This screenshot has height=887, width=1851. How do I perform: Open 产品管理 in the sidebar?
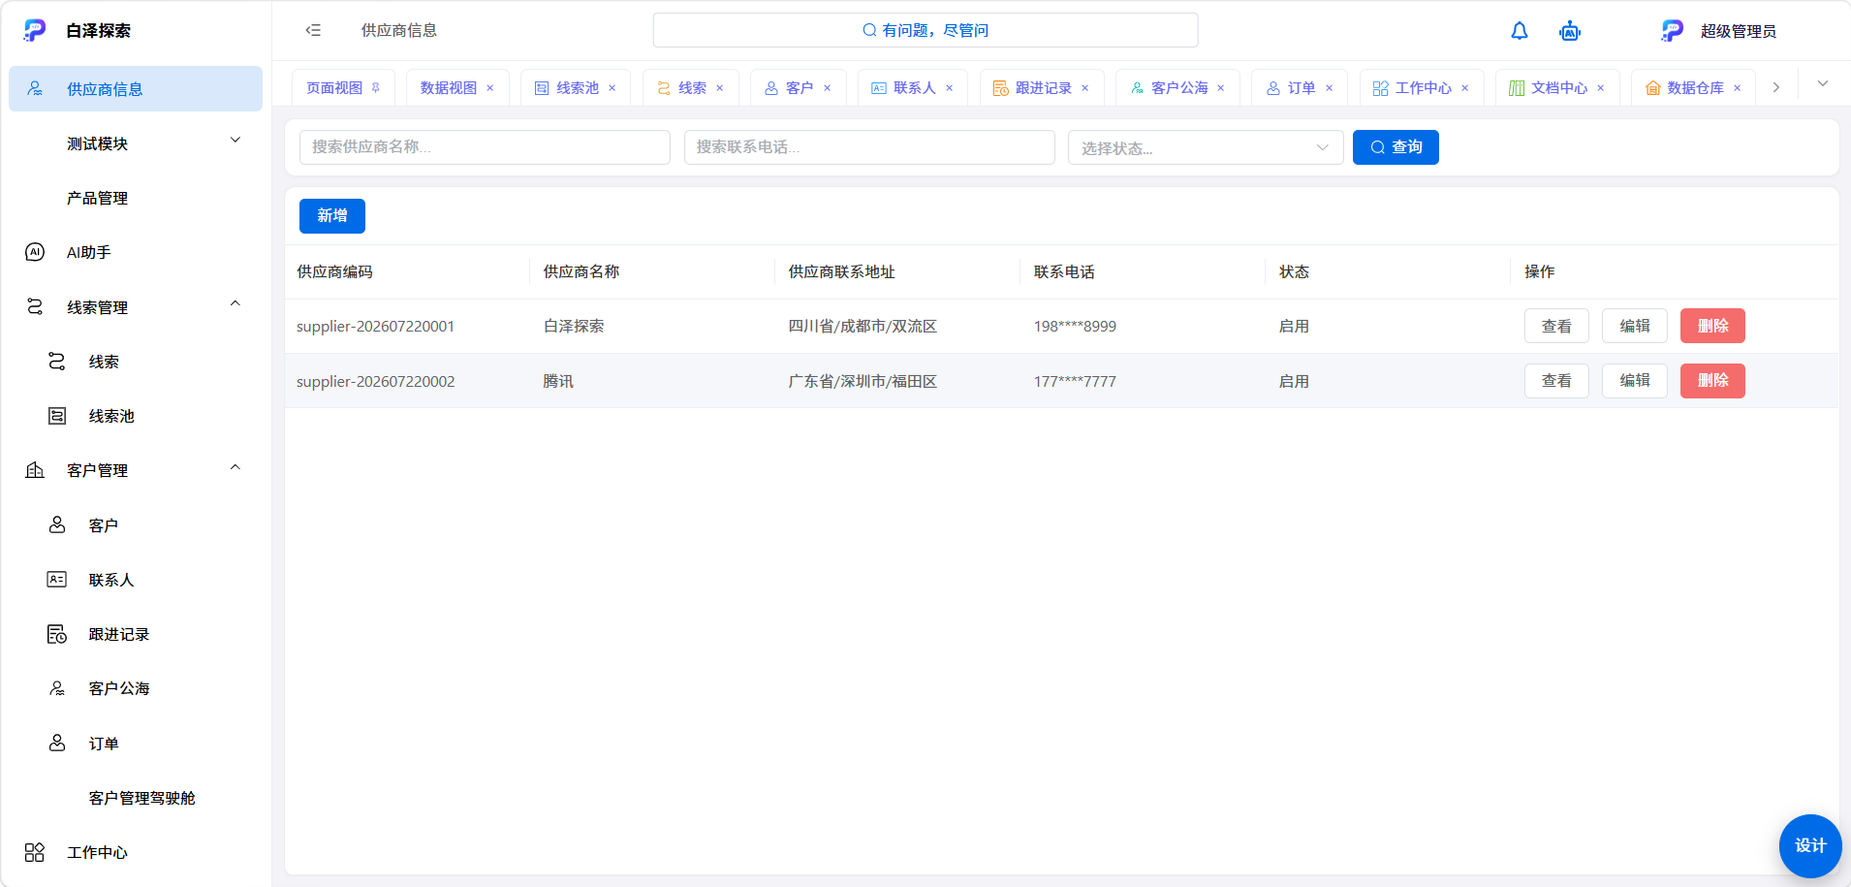(97, 198)
